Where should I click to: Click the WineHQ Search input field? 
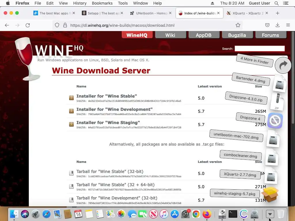click(x=260, y=48)
